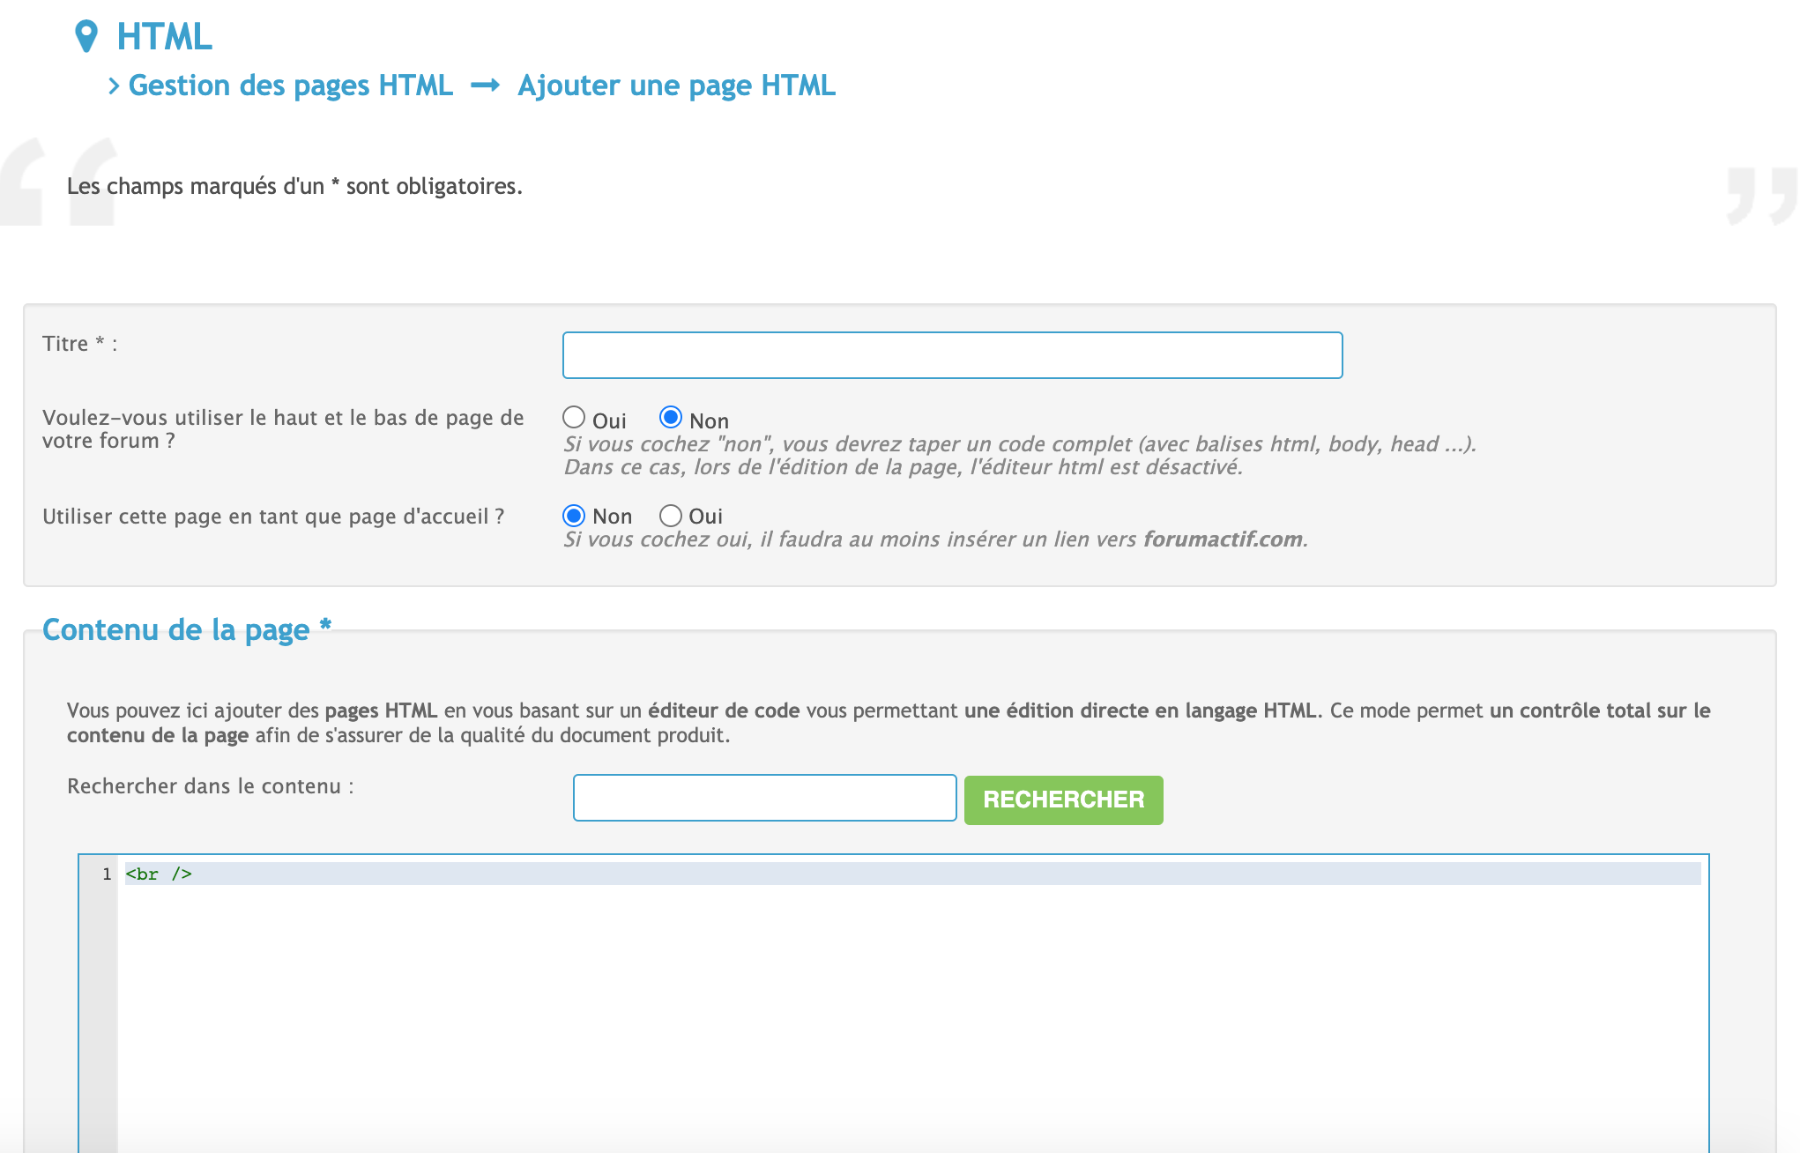
Task: Open Ajouter une page HTML breadcrumb
Action: [676, 86]
